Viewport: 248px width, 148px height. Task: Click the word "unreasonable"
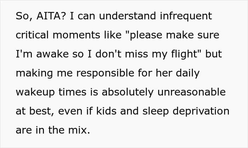(x=192, y=92)
